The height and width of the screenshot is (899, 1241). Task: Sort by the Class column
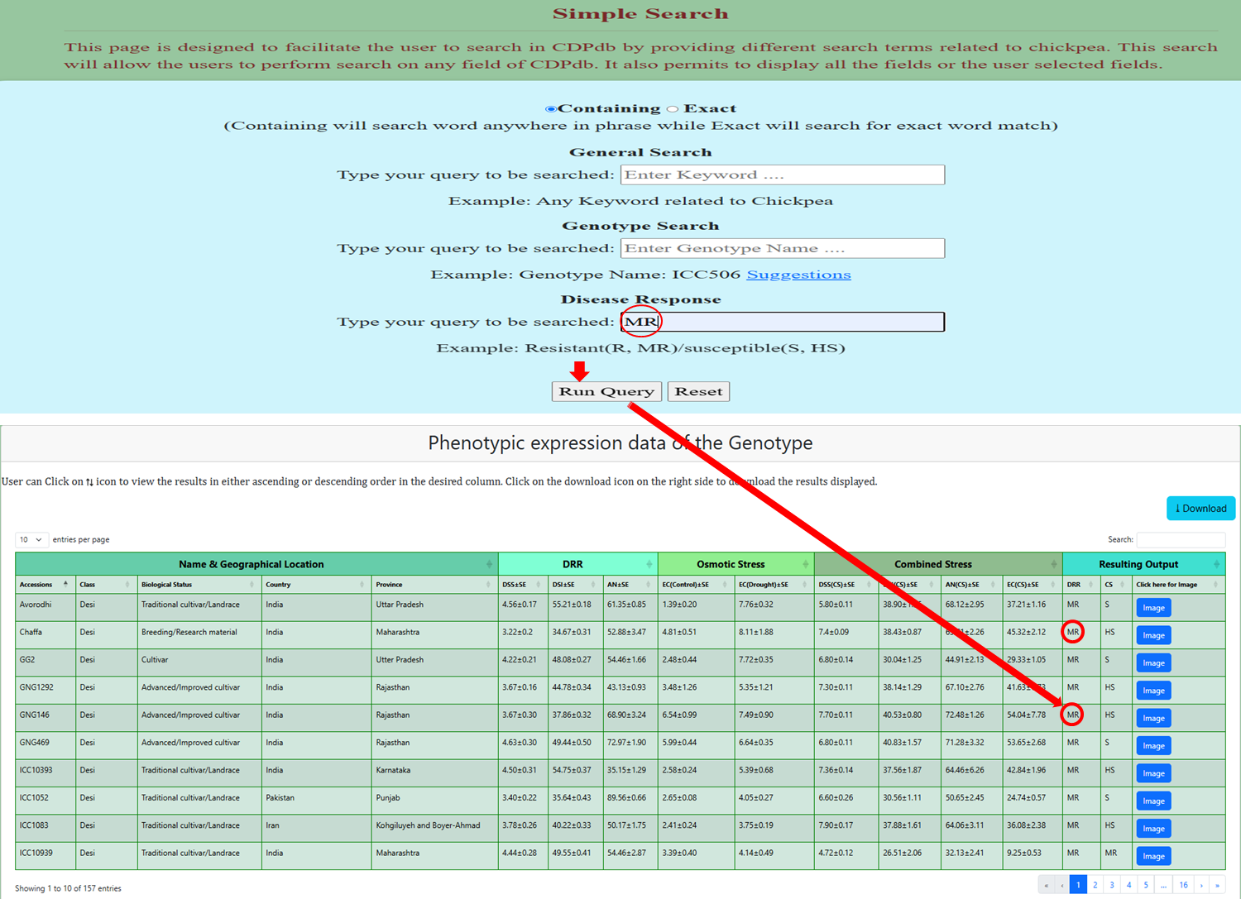tap(127, 585)
